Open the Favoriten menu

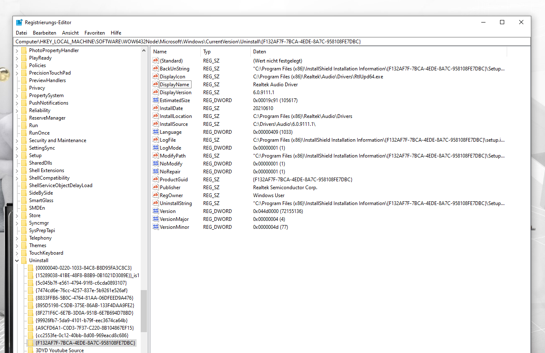[x=95, y=33]
